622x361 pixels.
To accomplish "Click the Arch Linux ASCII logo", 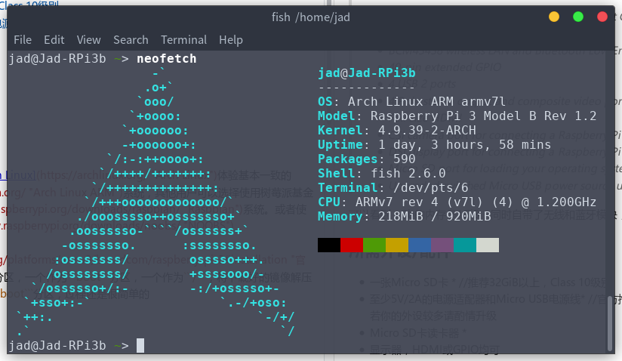I will tap(155, 202).
